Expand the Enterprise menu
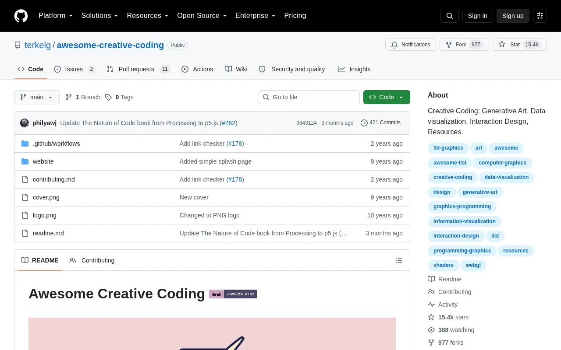This screenshot has width=561, height=350. (255, 16)
